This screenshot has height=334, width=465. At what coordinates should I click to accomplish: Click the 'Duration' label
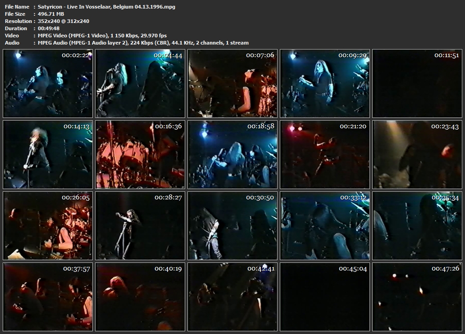[16, 28]
